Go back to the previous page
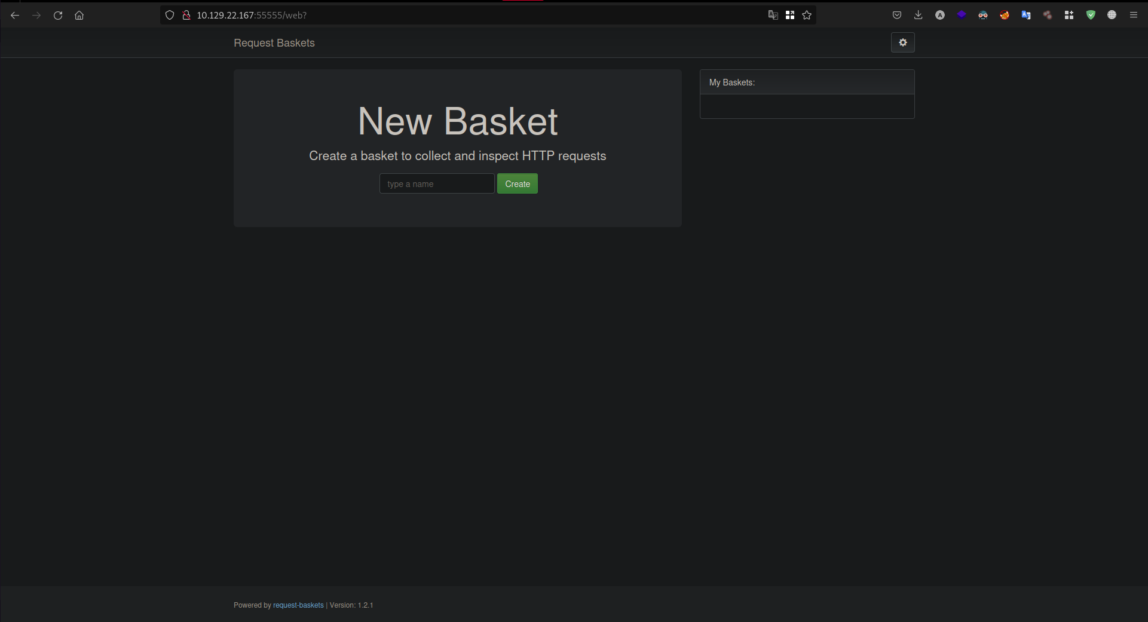The image size is (1148, 622). point(15,16)
